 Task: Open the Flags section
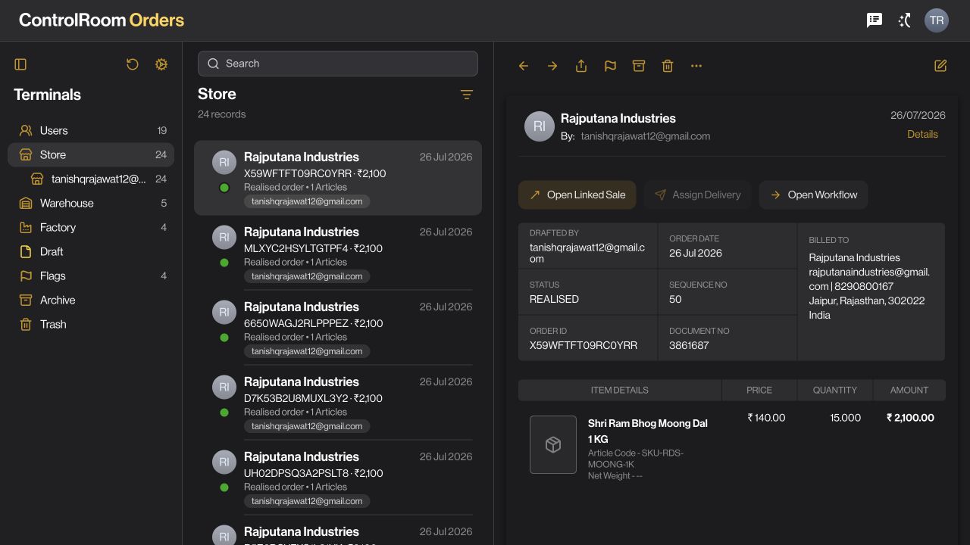point(91,276)
